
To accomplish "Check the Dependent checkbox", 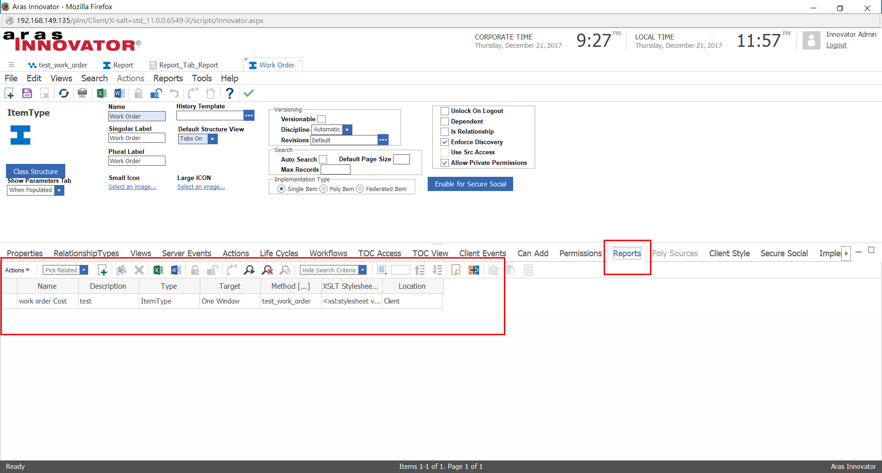I will [445, 121].
